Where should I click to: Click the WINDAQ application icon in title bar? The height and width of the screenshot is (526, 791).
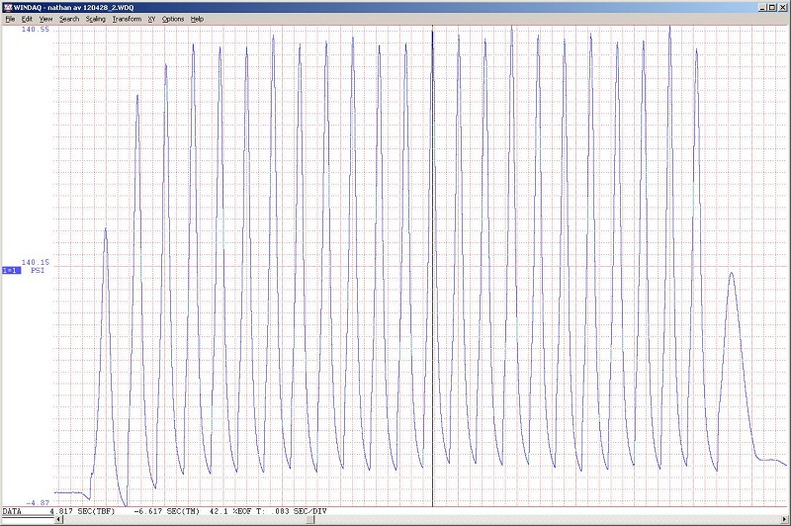(7, 6)
